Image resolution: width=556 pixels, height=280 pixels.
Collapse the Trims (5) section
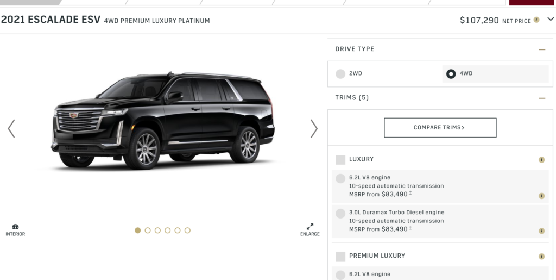point(541,98)
